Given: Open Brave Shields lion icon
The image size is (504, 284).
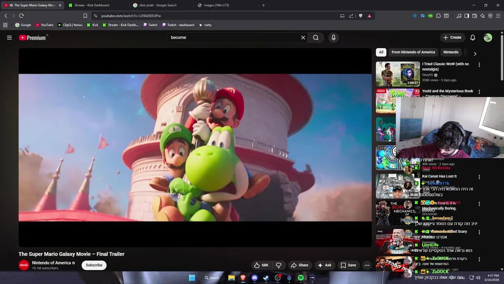Looking at the screenshot, I should pos(360,16).
